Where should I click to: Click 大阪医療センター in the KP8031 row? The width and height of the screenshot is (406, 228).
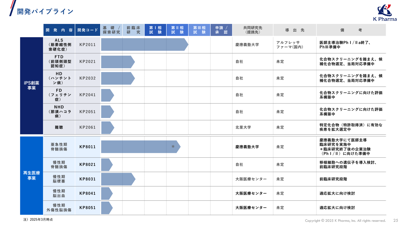tap(251, 179)
